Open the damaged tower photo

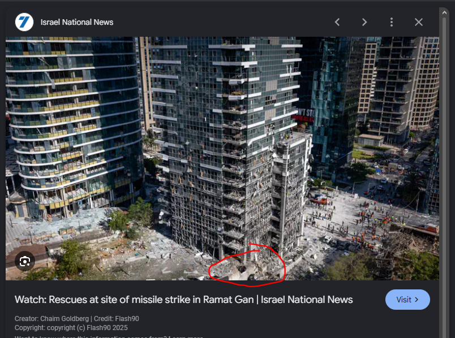pos(222,158)
